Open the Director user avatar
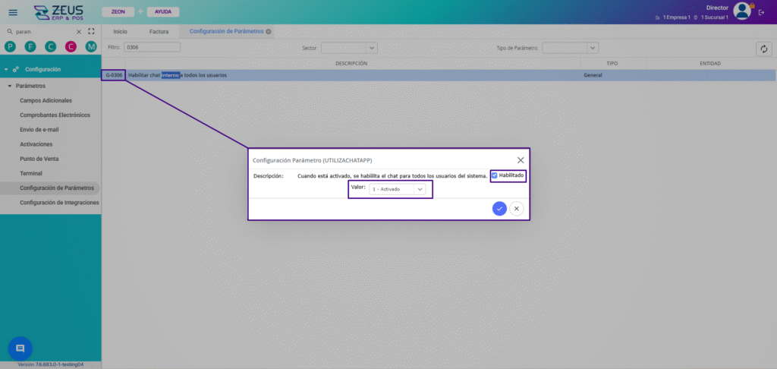The width and height of the screenshot is (777, 369). click(741, 11)
